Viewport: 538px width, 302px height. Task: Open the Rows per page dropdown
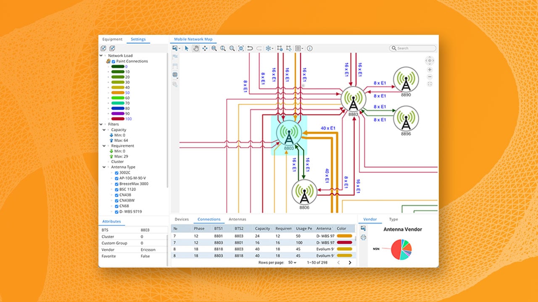point(292,263)
